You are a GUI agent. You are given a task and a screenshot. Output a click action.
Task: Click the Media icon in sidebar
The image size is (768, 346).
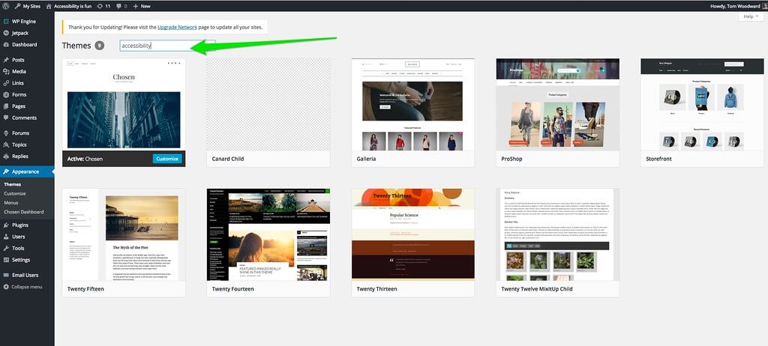pyautogui.click(x=5, y=71)
